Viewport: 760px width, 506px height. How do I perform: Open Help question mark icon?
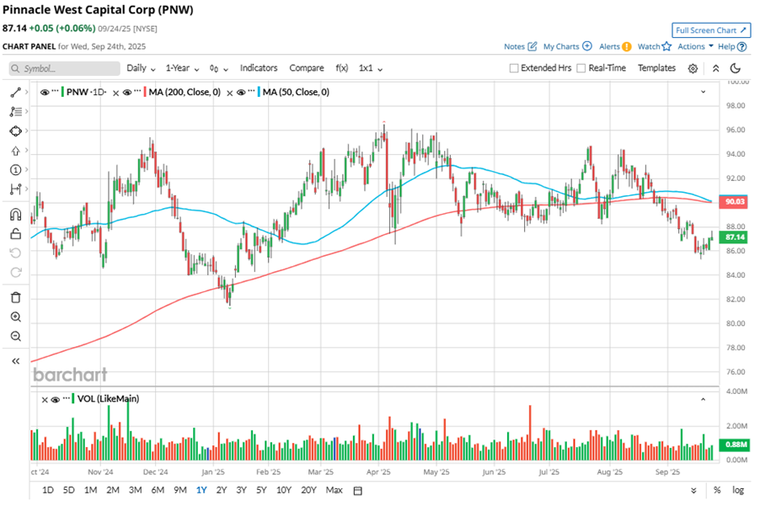(x=741, y=47)
